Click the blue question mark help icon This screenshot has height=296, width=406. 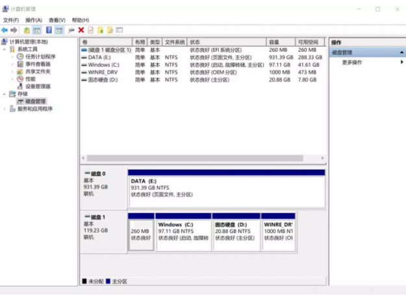(x=49, y=30)
